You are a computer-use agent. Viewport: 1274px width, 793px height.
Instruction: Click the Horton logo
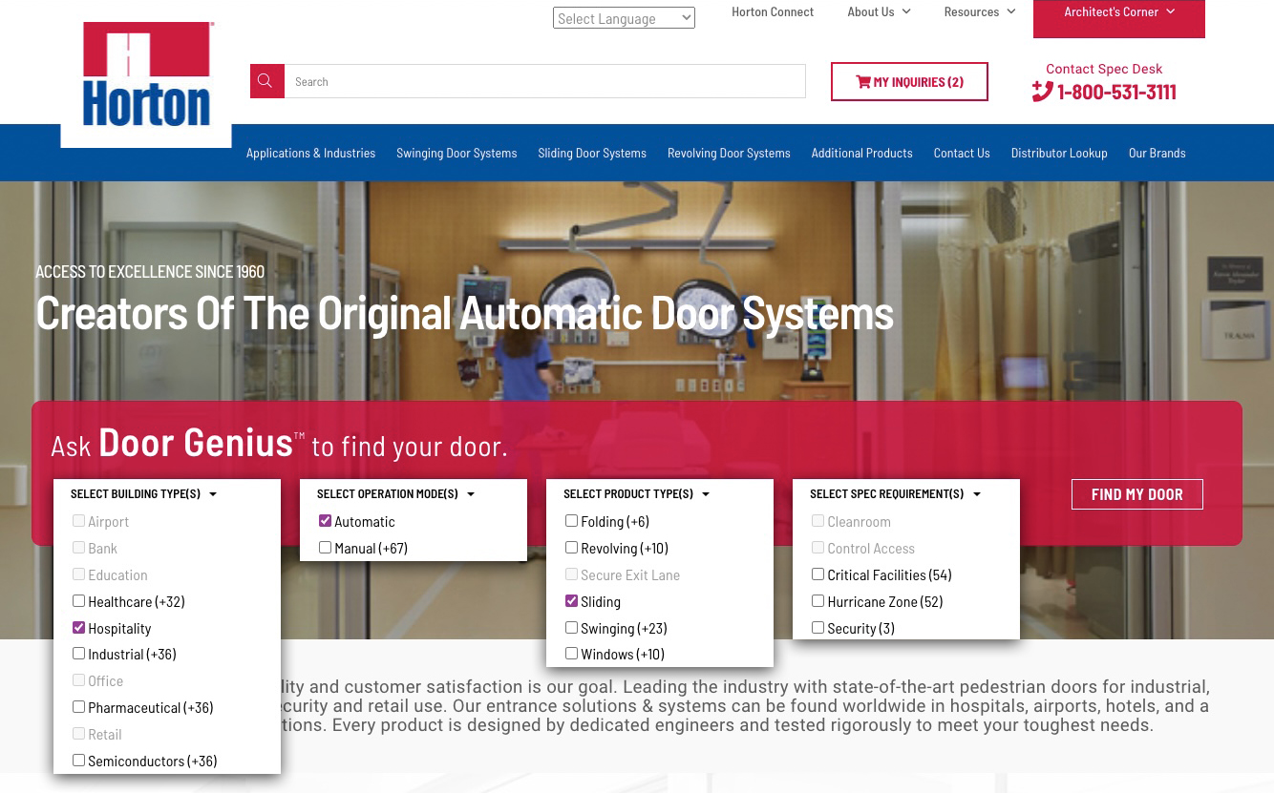tap(146, 76)
